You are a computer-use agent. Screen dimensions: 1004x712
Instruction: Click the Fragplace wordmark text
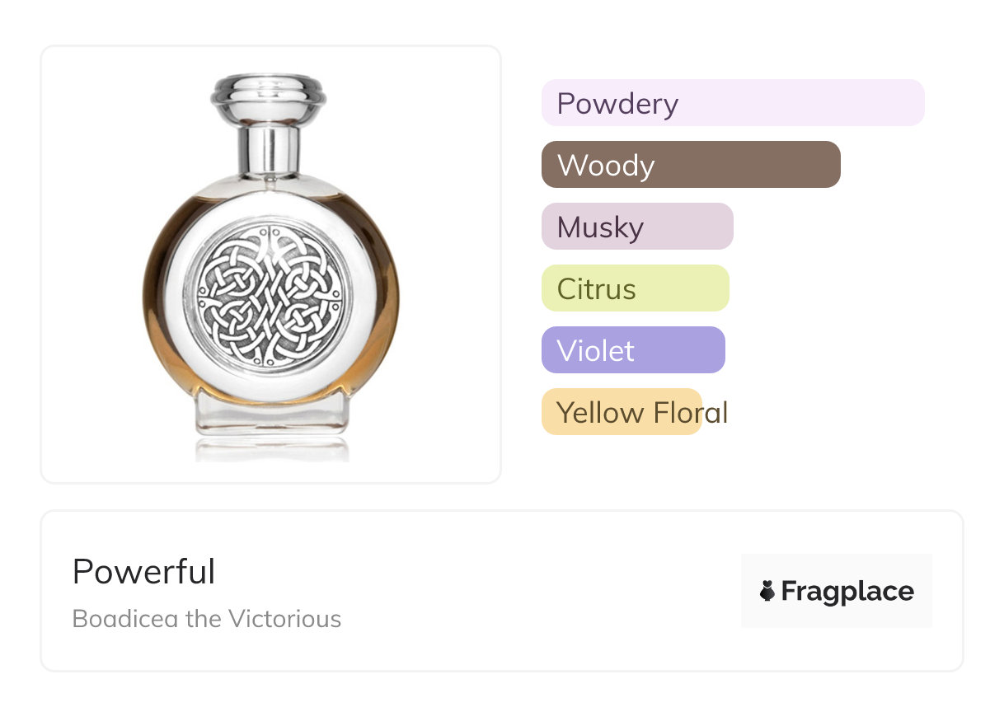click(x=847, y=591)
